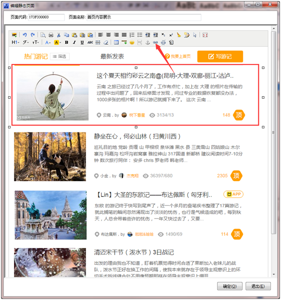Toggle bold formatting
The height and width of the screenshot is (300, 281).
[x=66, y=42]
